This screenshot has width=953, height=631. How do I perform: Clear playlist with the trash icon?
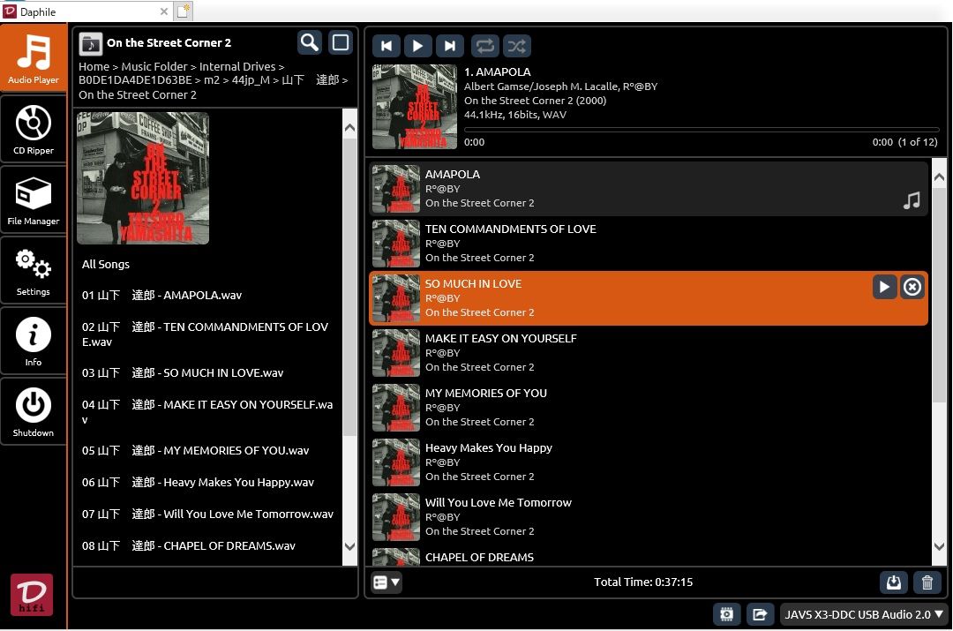click(x=927, y=582)
